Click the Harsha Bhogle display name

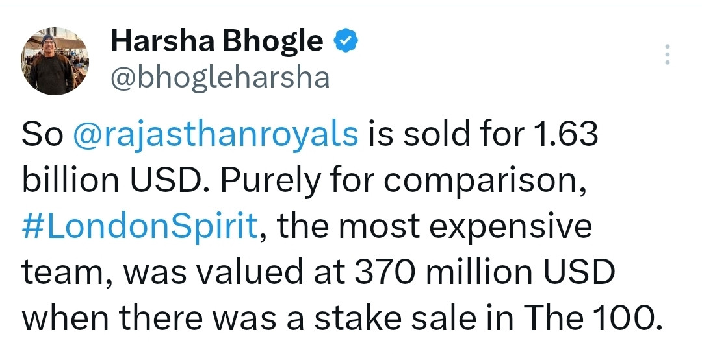[x=216, y=43]
